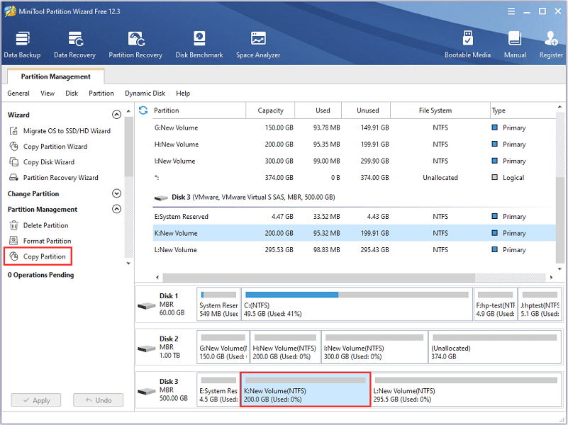Viewport: 568px width, 425px height.
Task: Click the Delete Partition trash icon
Action: 13,225
